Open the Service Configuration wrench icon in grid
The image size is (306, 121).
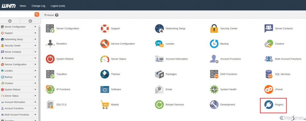(x=105, y=44)
